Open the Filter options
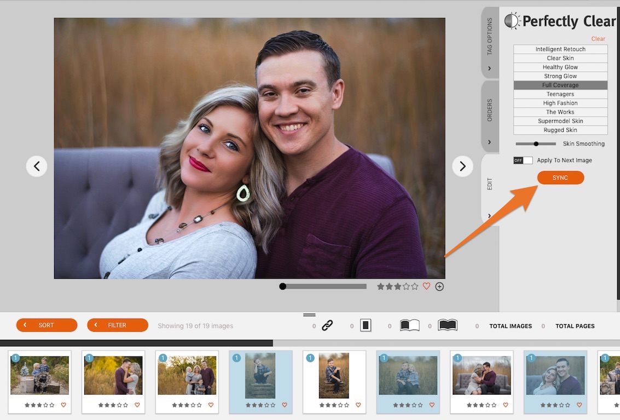Image resolution: width=620 pixels, height=420 pixels. coord(118,325)
